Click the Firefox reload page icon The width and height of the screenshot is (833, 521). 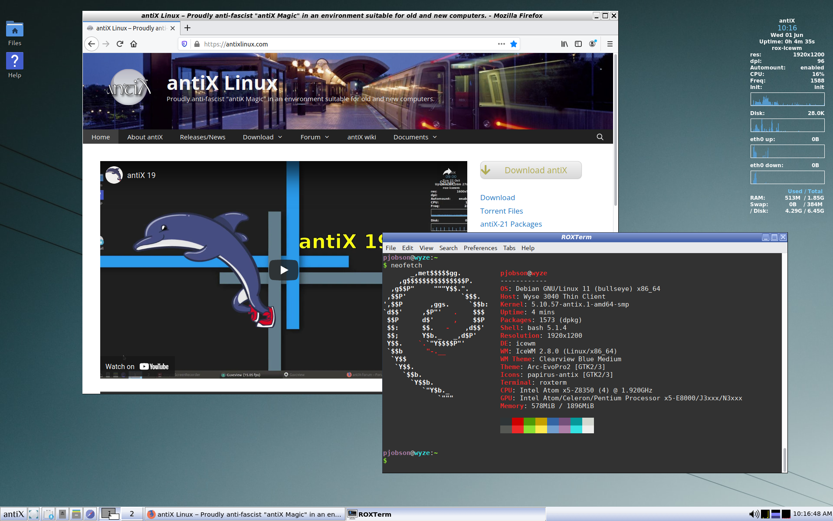120,44
